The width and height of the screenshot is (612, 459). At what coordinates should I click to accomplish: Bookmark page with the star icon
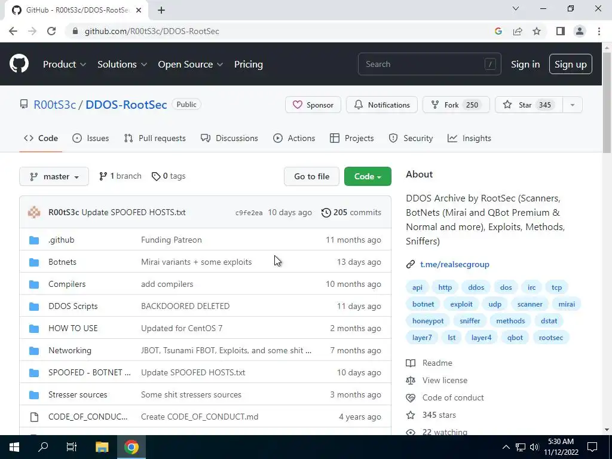tap(537, 31)
